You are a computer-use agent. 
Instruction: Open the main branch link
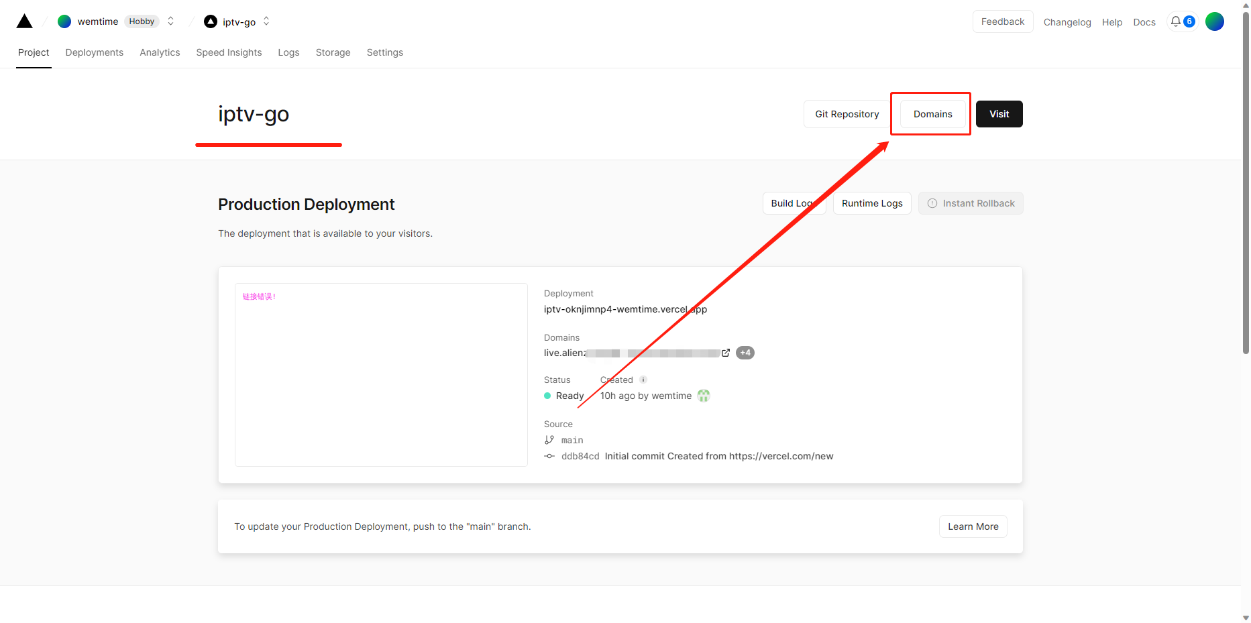(x=572, y=441)
